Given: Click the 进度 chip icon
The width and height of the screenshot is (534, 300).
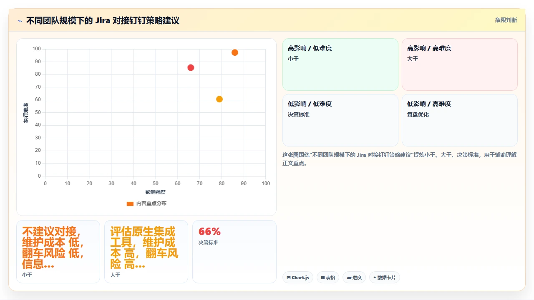Looking at the screenshot, I should click(349, 278).
